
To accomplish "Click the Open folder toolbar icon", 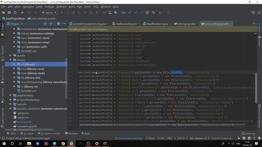I will pos(3,13).
